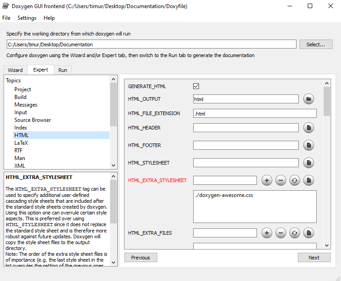Image resolution: width=341 pixels, height=281 pixels.
Task: Go to the Previous topic
Action: tap(141, 258)
